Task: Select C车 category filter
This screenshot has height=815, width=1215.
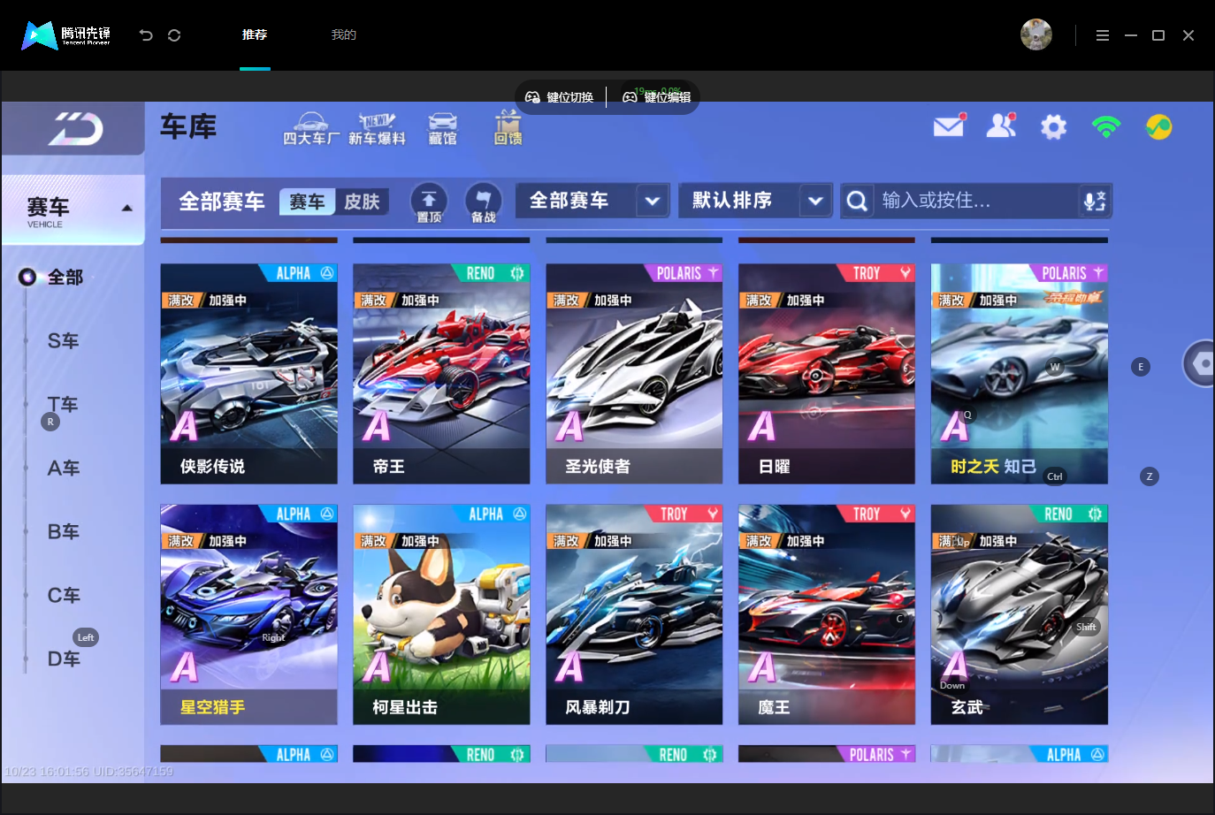Action: pyautogui.click(x=63, y=596)
